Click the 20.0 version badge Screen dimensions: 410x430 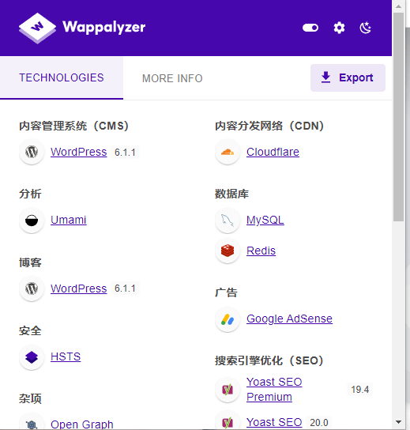tap(319, 423)
